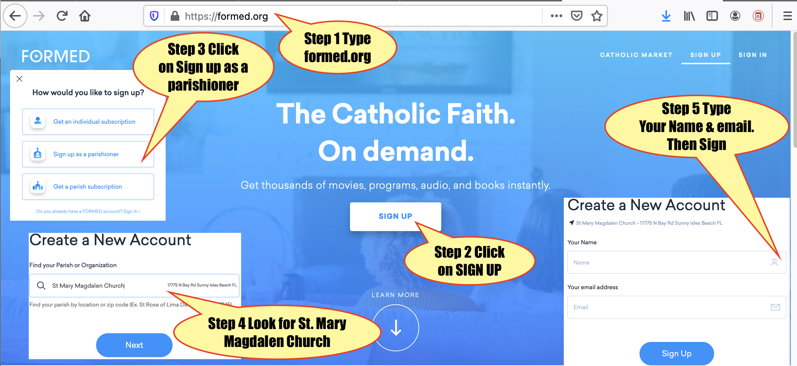Image resolution: width=797 pixels, height=366 pixels.
Task: Click the 'How would you like to sign up?' heading
Action: click(x=88, y=93)
